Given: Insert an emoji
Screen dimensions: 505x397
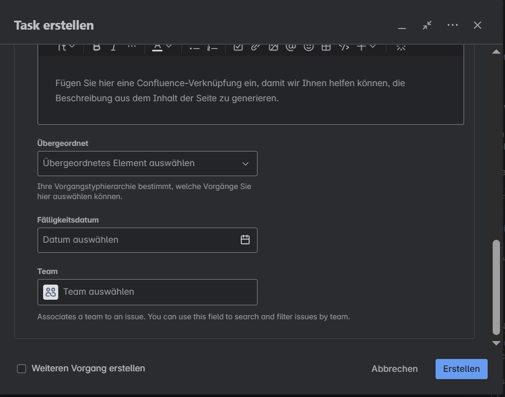Looking at the screenshot, I should [308, 47].
